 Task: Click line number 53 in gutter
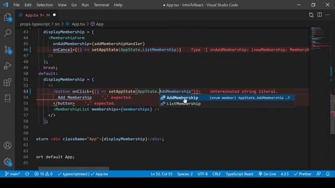[x=26, y=91]
